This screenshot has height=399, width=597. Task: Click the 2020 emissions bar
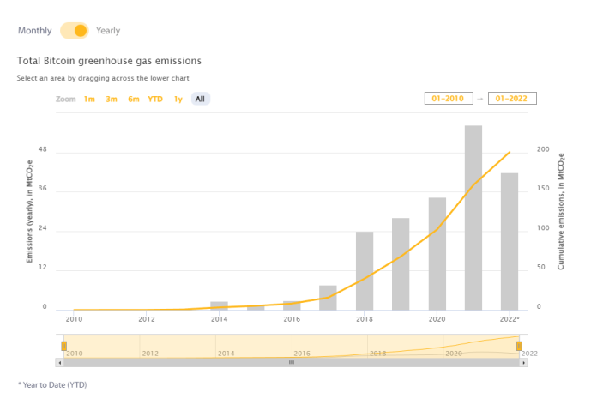437,254
